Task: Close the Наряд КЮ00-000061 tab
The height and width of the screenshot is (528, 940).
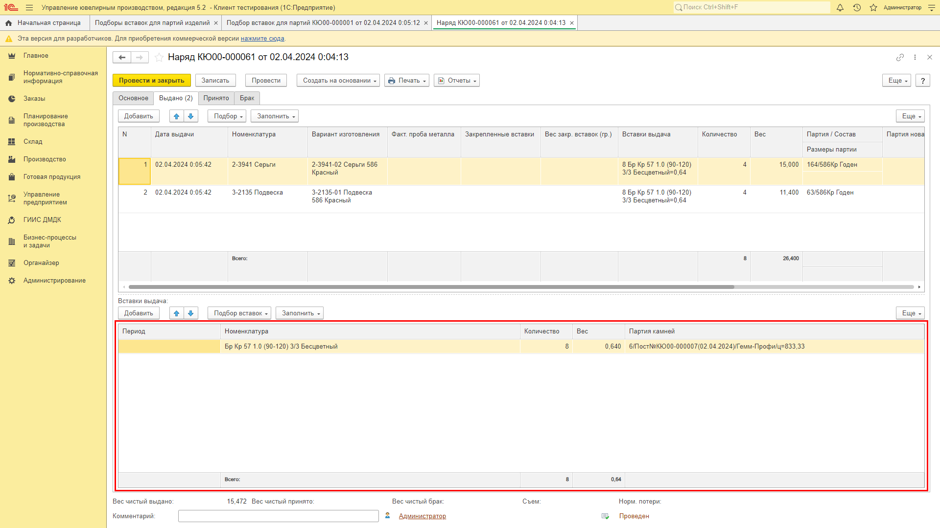Action: pos(572,23)
